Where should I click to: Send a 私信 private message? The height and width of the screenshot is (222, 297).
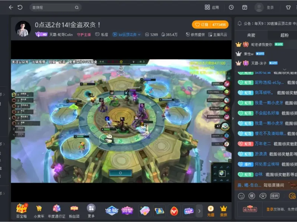click(x=102, y=34)
